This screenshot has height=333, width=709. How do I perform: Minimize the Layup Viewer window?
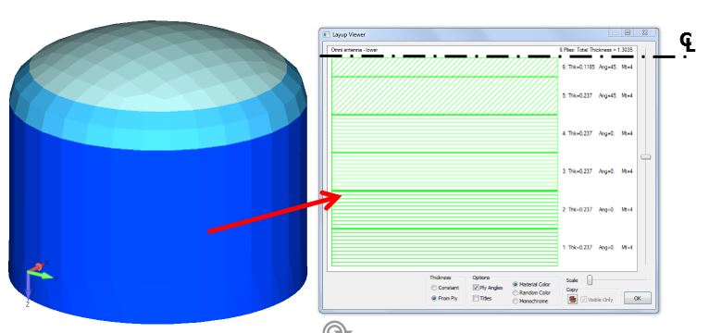[615, 33]
